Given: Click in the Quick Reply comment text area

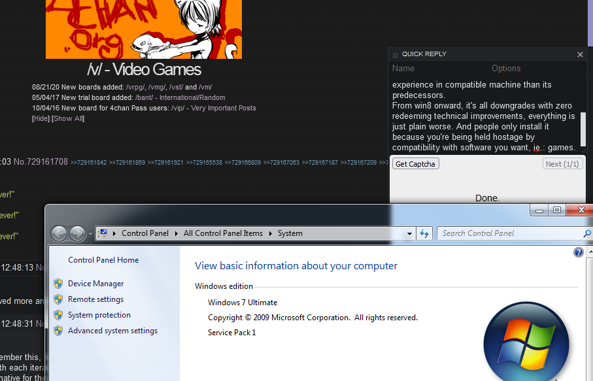Looking at the screenshot, I should tap(484, 116).
